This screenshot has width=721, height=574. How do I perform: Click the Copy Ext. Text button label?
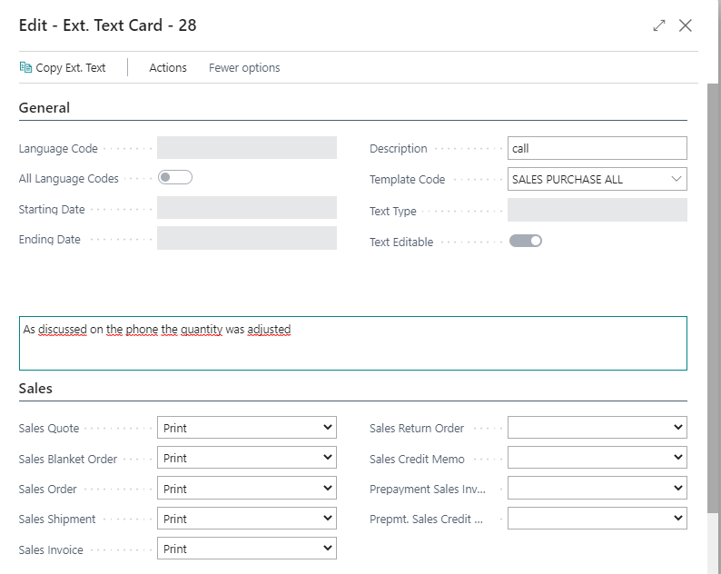pos(70,67)
